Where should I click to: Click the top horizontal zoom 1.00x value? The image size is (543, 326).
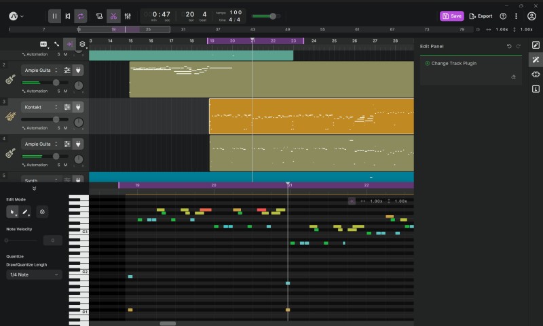[x=502, y=29]
